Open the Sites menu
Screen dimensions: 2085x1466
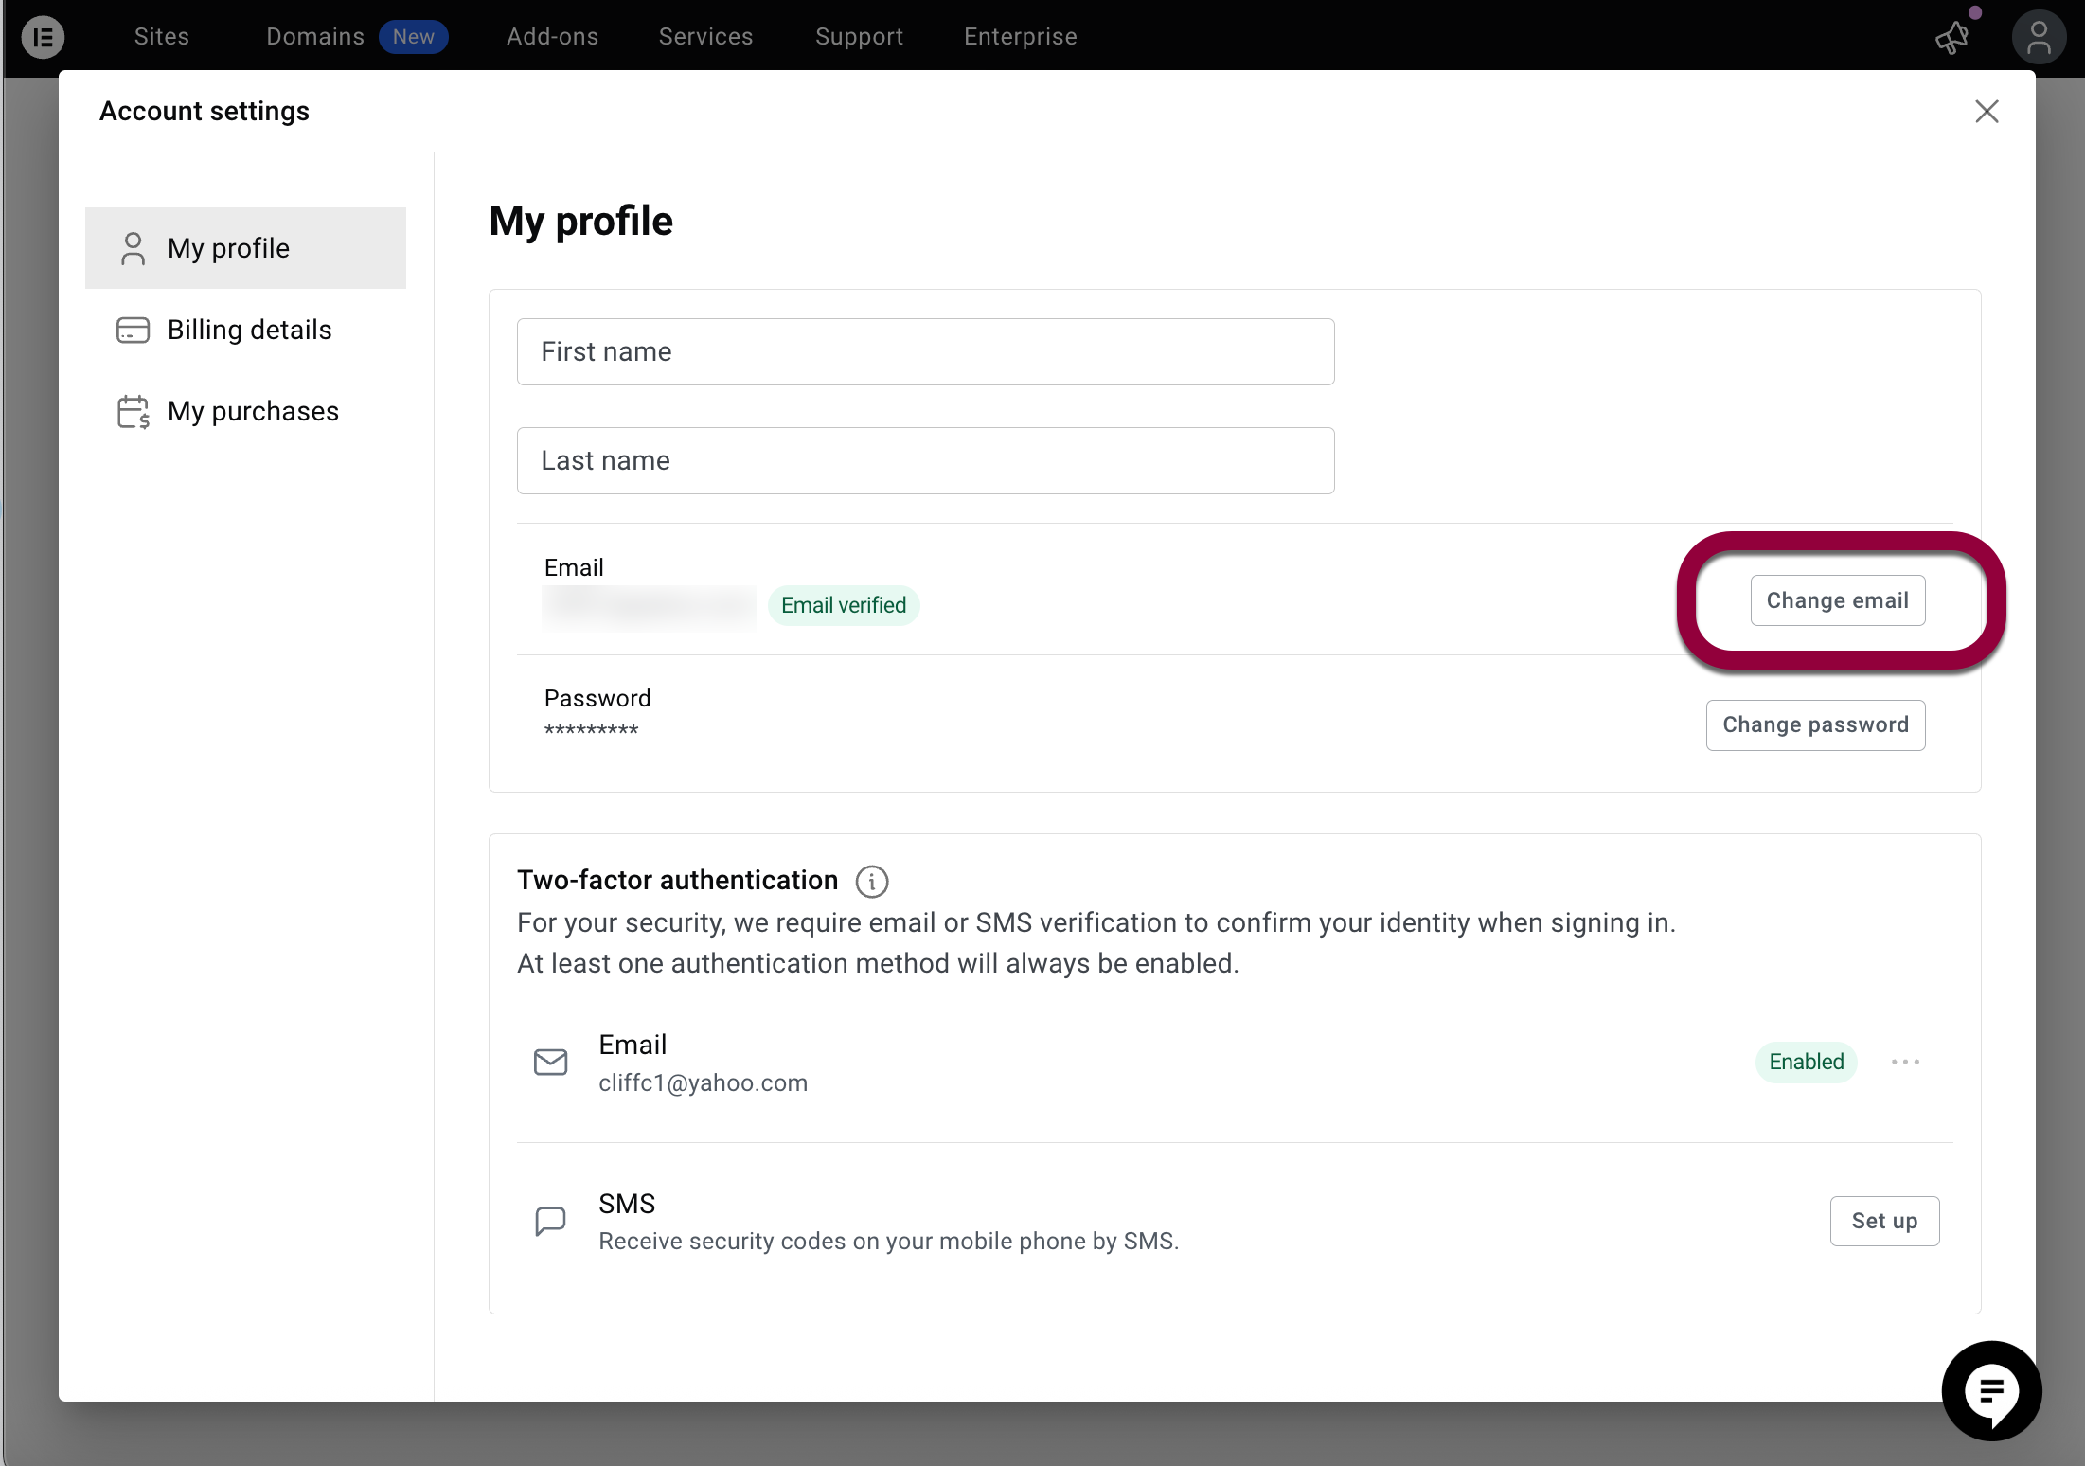[x=162, y=37]
